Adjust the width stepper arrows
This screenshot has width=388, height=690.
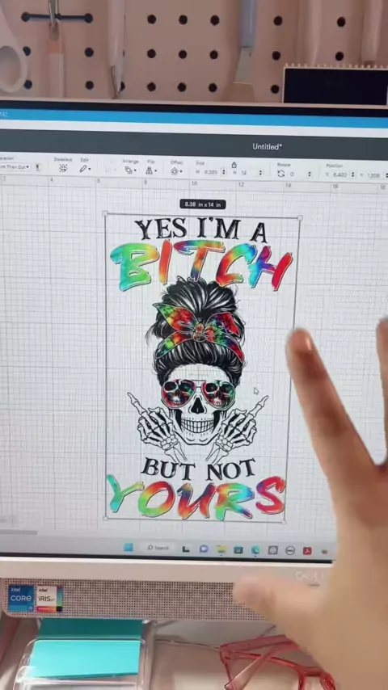223,173
